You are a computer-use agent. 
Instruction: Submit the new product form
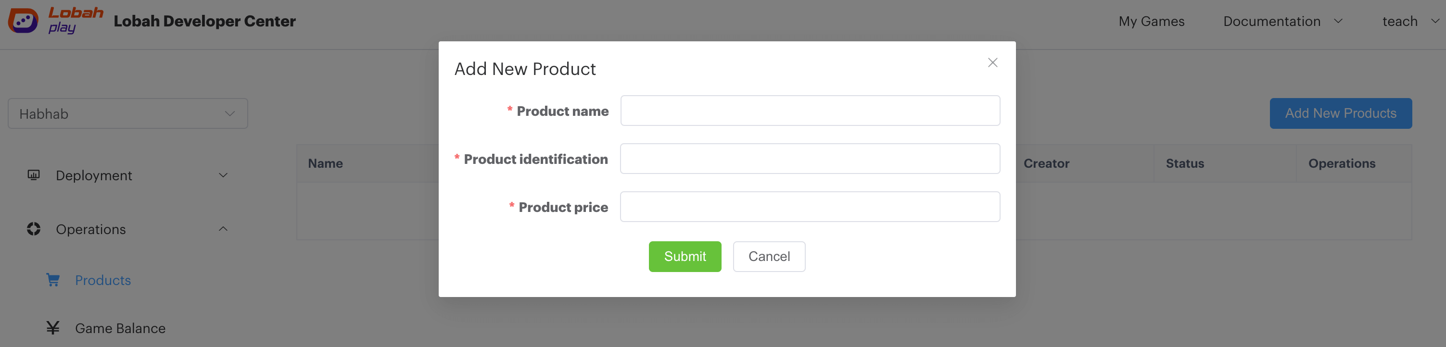pyautogui.click(x=685, y=256)
